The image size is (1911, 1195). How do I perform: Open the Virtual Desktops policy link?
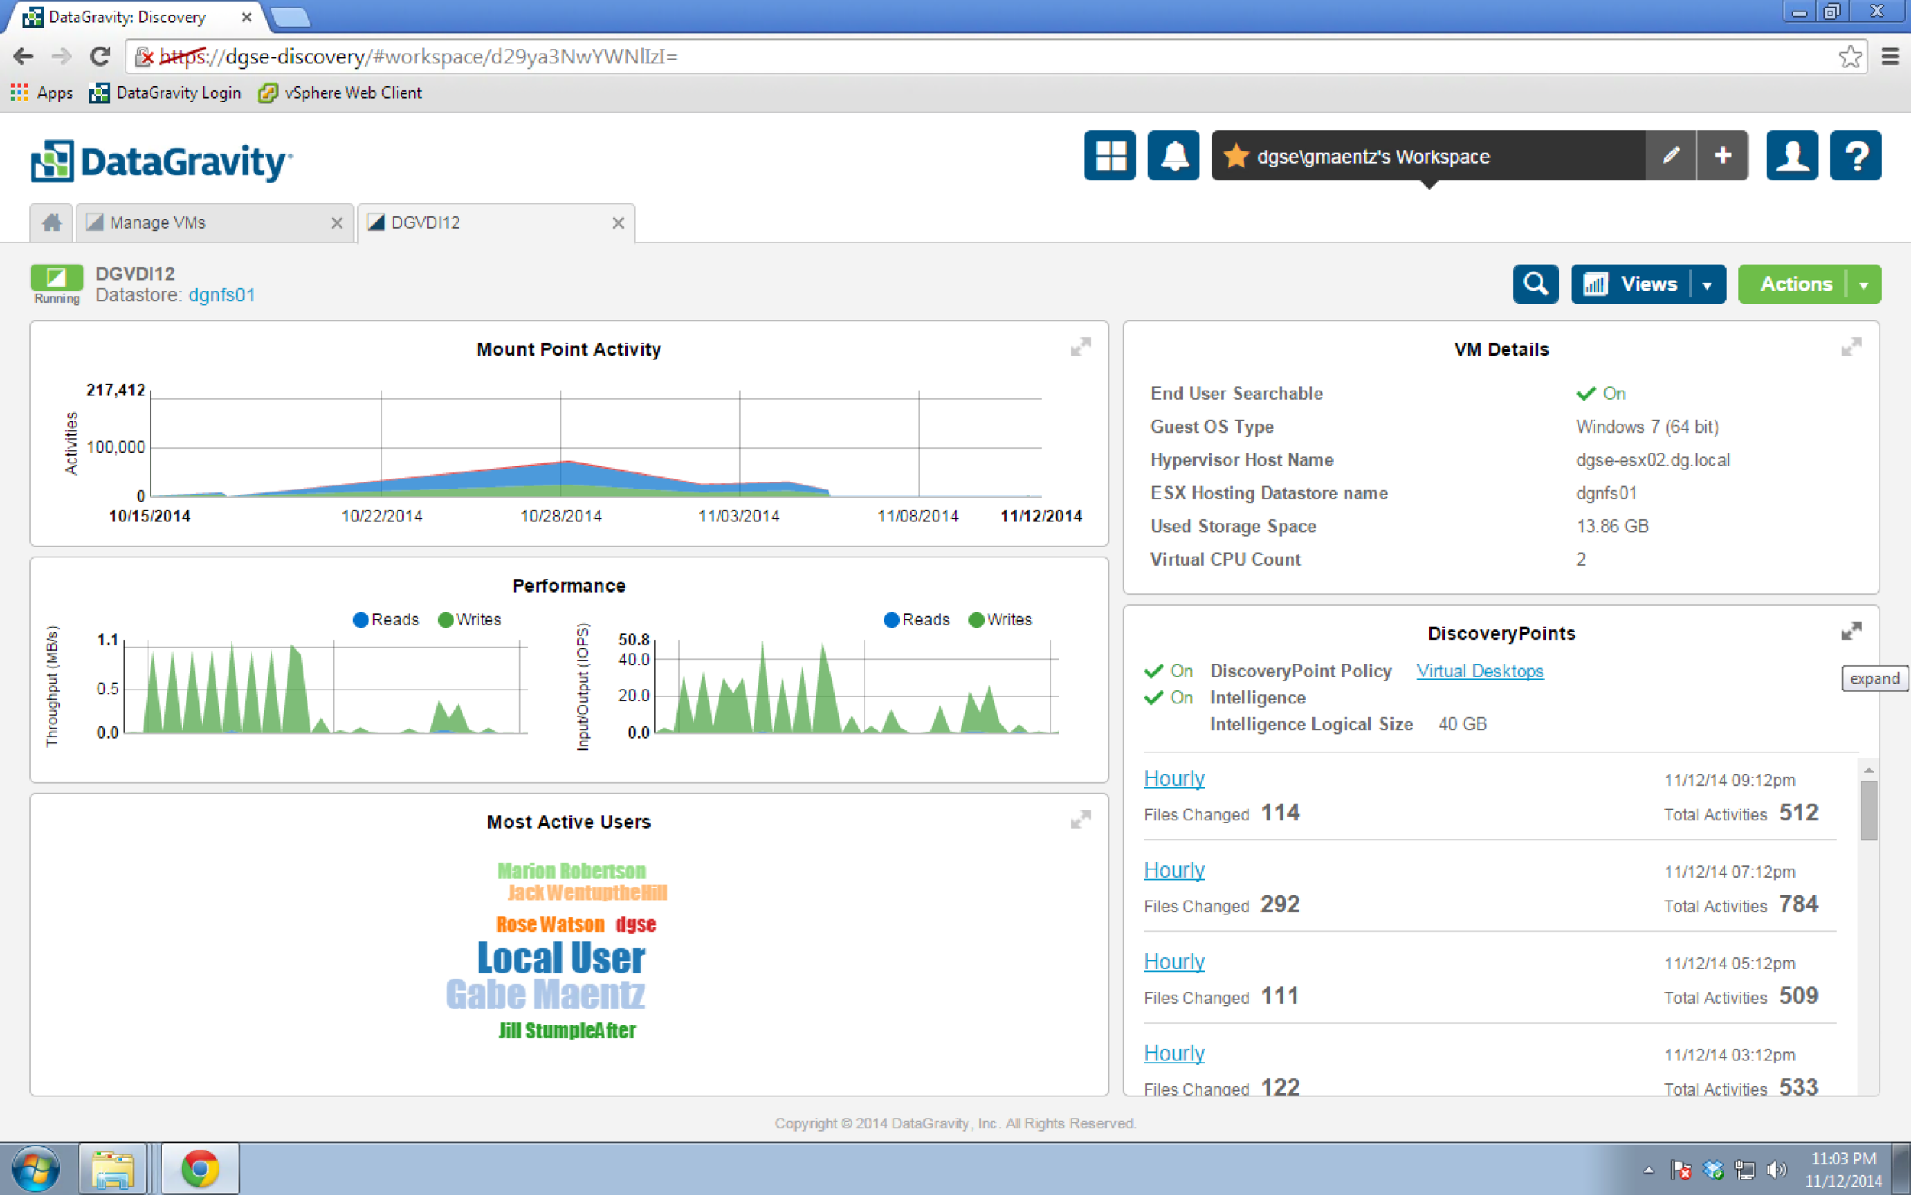tap(1480, 671)
